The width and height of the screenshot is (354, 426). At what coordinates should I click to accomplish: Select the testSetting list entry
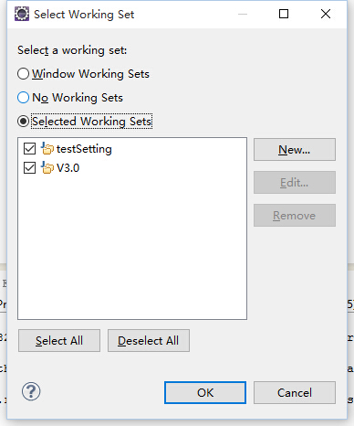tap(84, 149)
